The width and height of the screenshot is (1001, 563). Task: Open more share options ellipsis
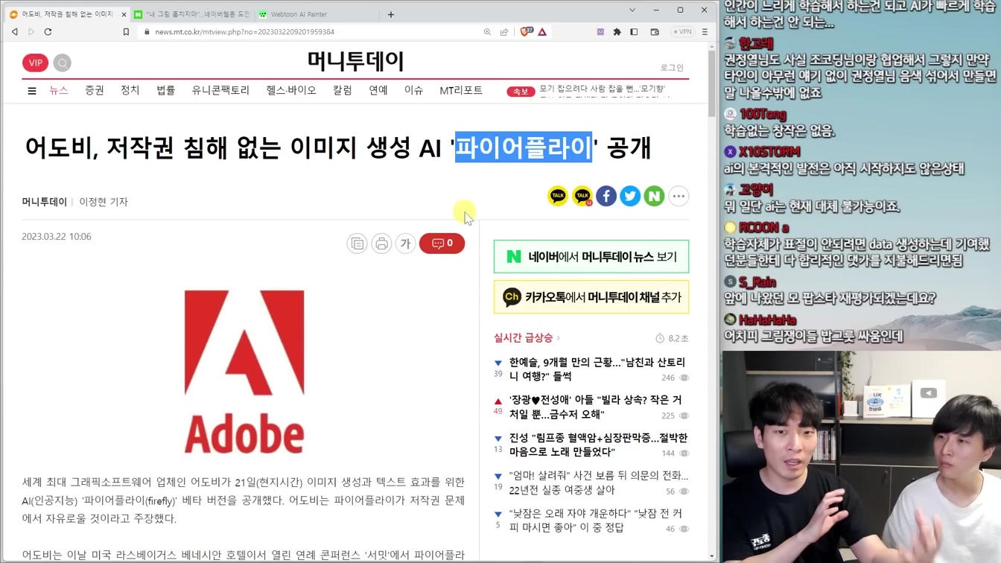[679, 196]
